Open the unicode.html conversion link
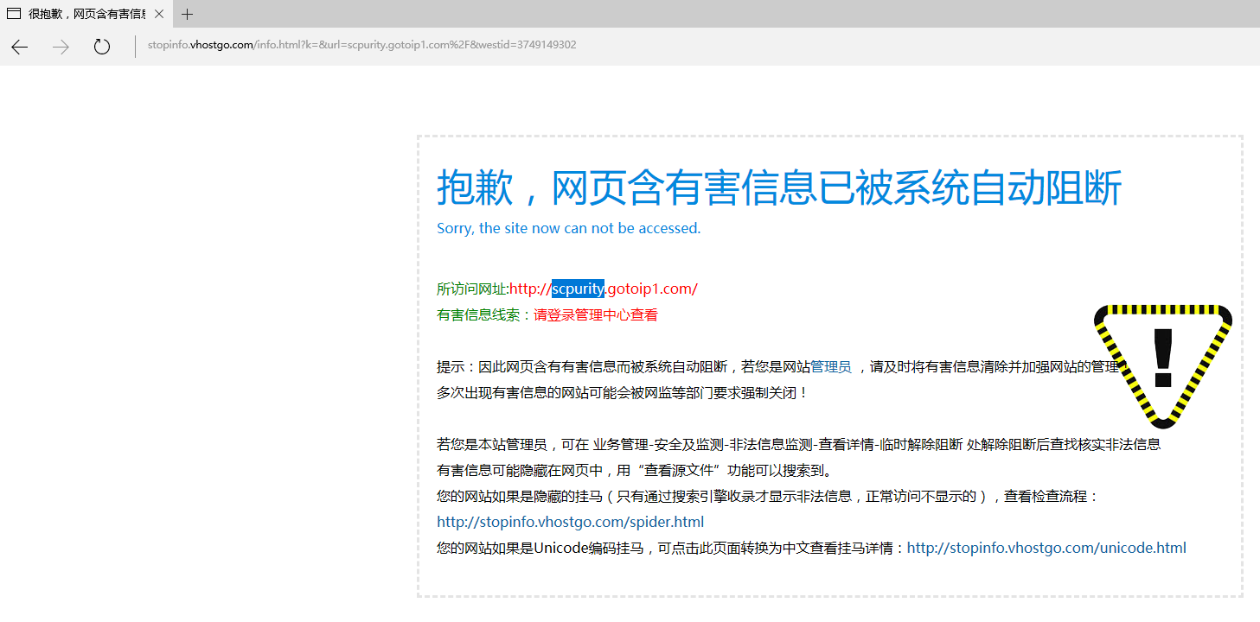The width and height of the screenshot is (1260, 622). tap(1046, 548)
